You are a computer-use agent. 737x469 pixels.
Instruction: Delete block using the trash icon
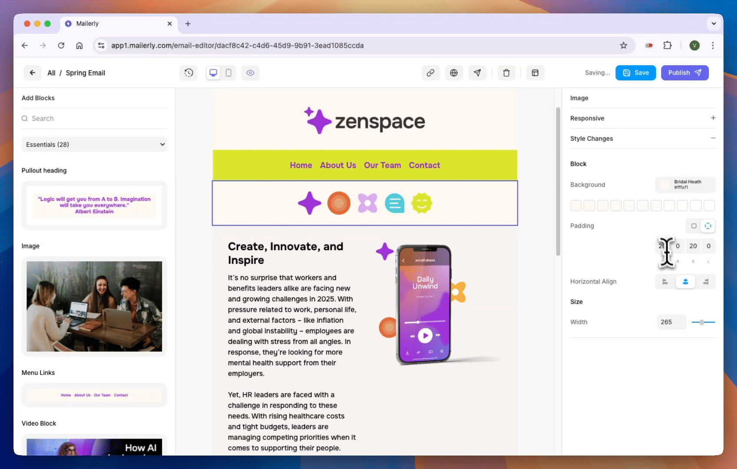pos(506,73)
